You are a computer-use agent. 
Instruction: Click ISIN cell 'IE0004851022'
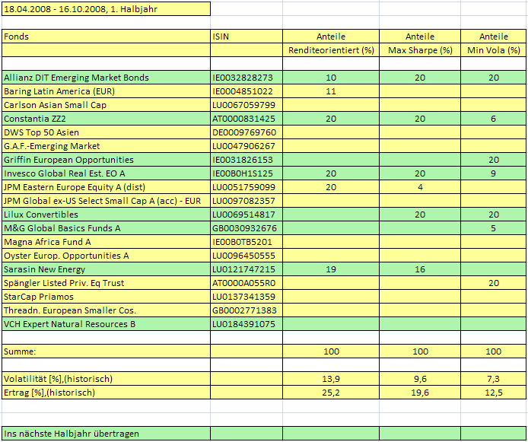pos(247,91)
